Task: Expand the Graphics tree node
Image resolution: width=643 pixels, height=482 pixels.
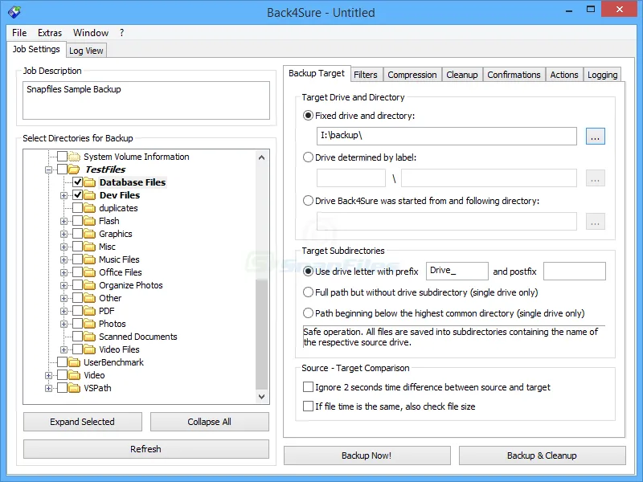Action: pos(63,234)
